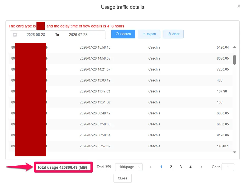Click usage value 9120.06
This screenshot has height=183, width=244.
click(223, 135)
